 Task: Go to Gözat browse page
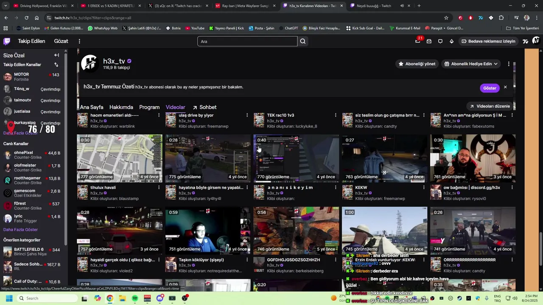click(61, 41)
